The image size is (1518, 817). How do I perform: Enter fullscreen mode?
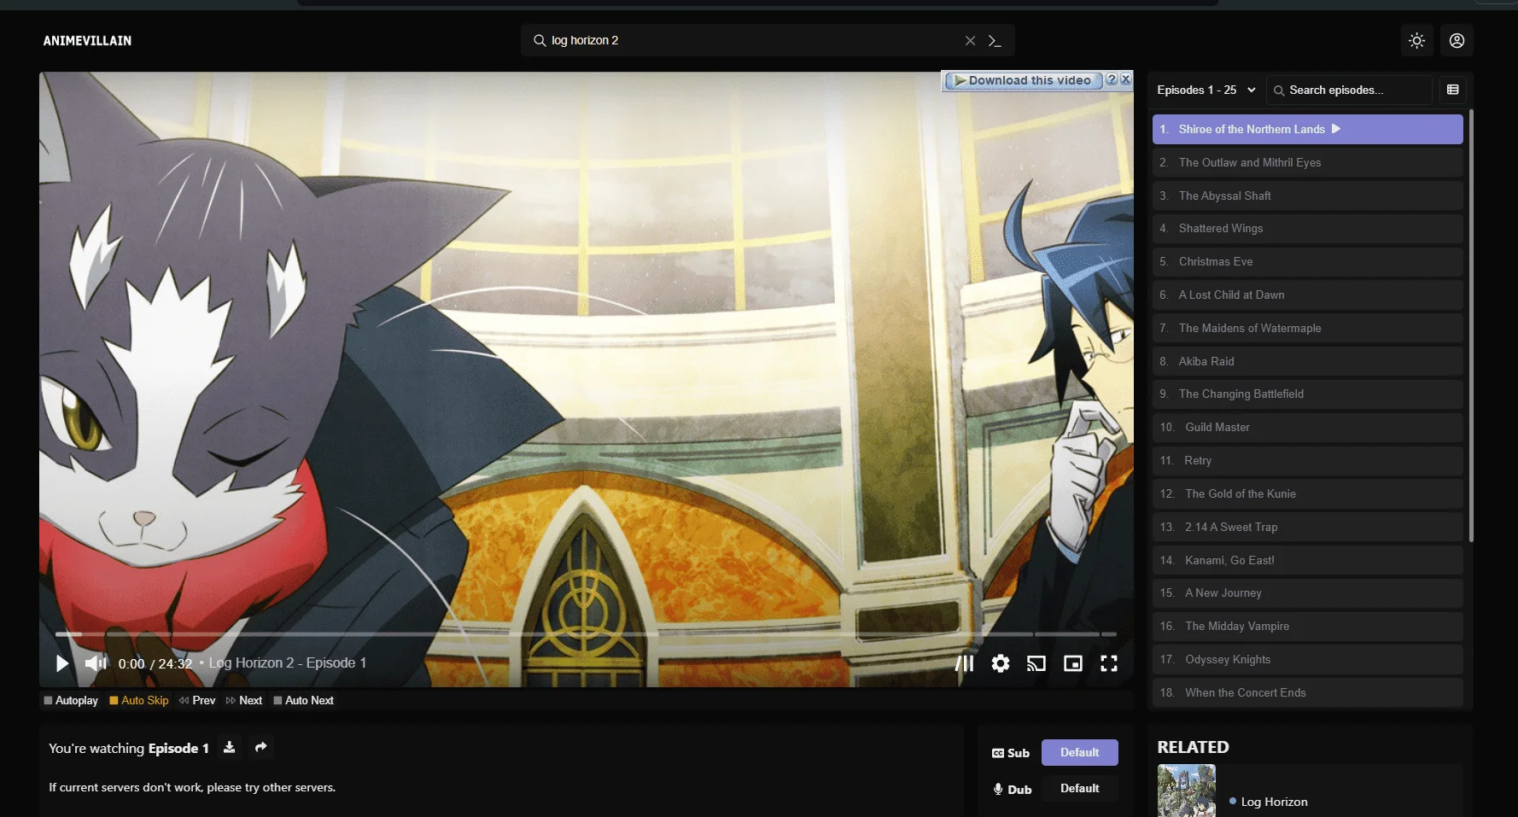[1108, 663]
